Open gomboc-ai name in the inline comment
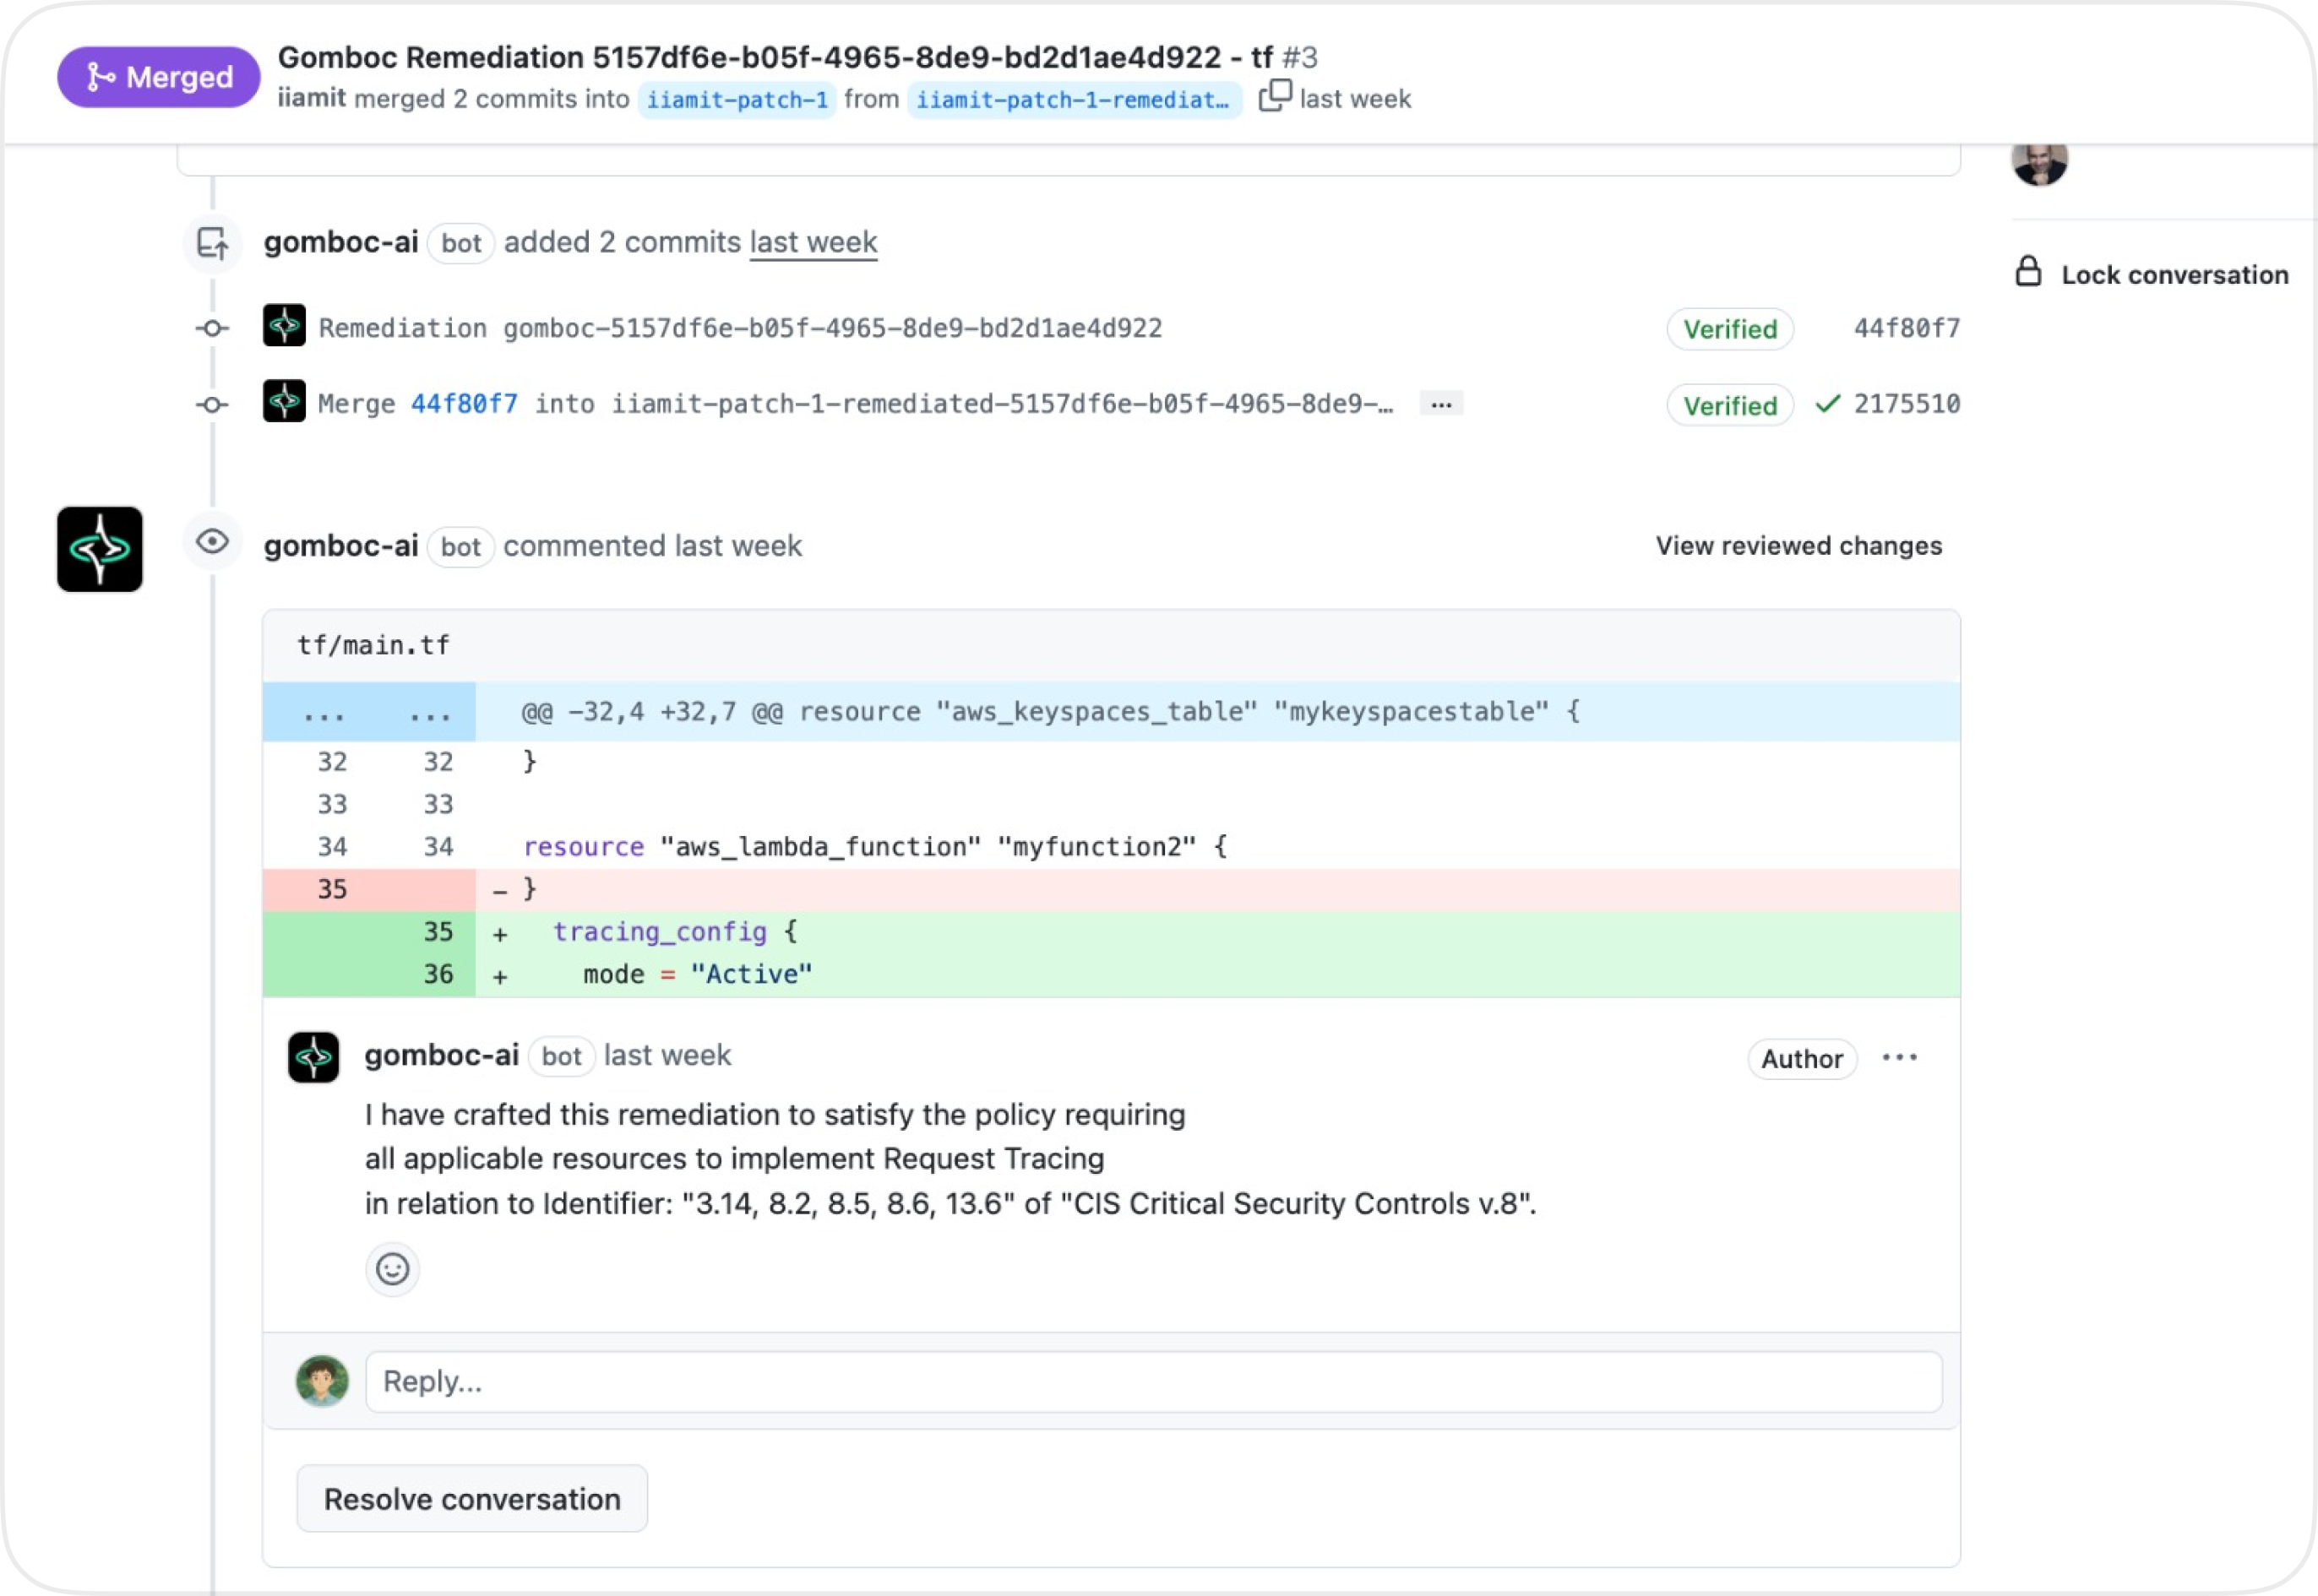Screen dimensions: 2318x1596 pos(441,1056)
